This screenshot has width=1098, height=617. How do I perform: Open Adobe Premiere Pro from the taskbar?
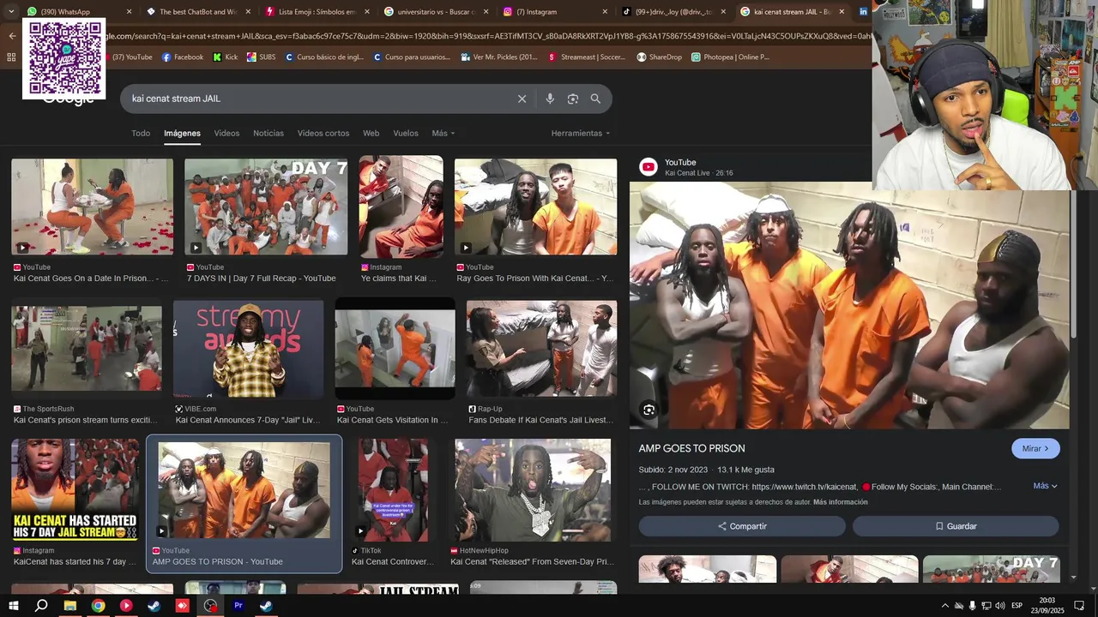tap(238, 606)
